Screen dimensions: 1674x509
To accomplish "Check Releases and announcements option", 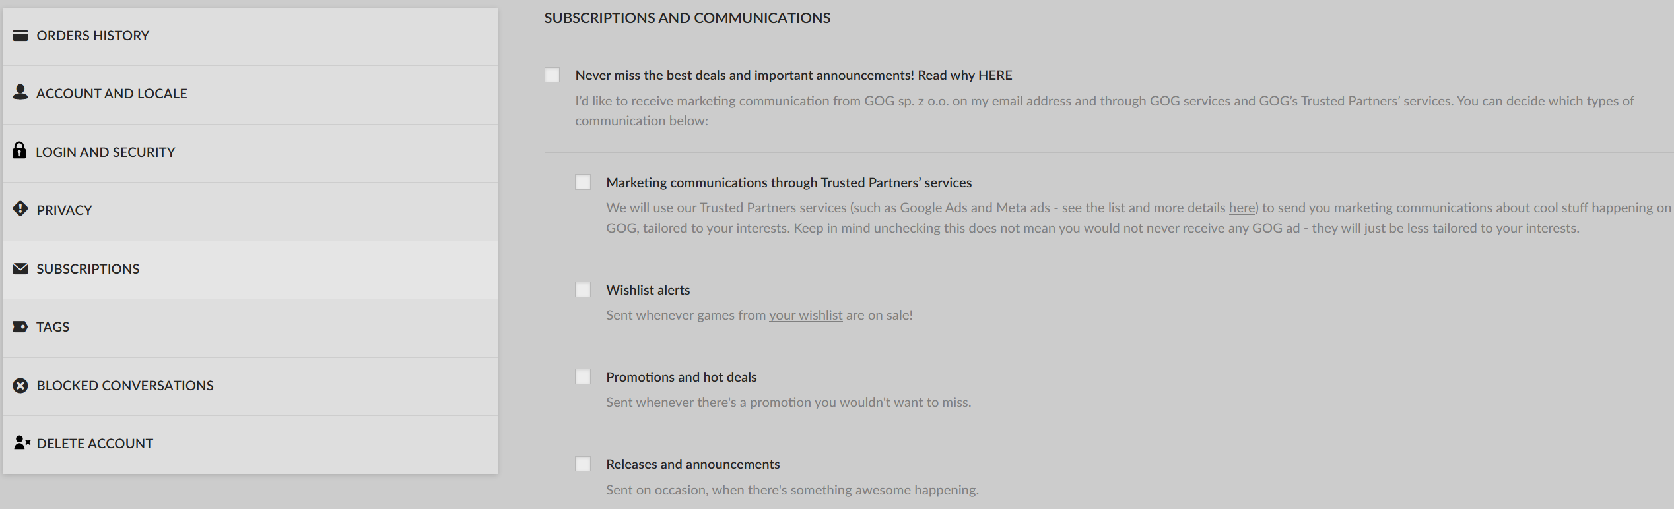I will point(583,464).
